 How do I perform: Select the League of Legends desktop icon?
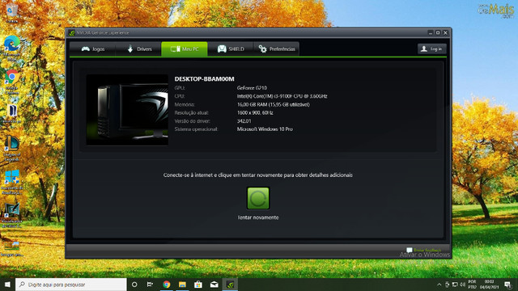(11, 148)
